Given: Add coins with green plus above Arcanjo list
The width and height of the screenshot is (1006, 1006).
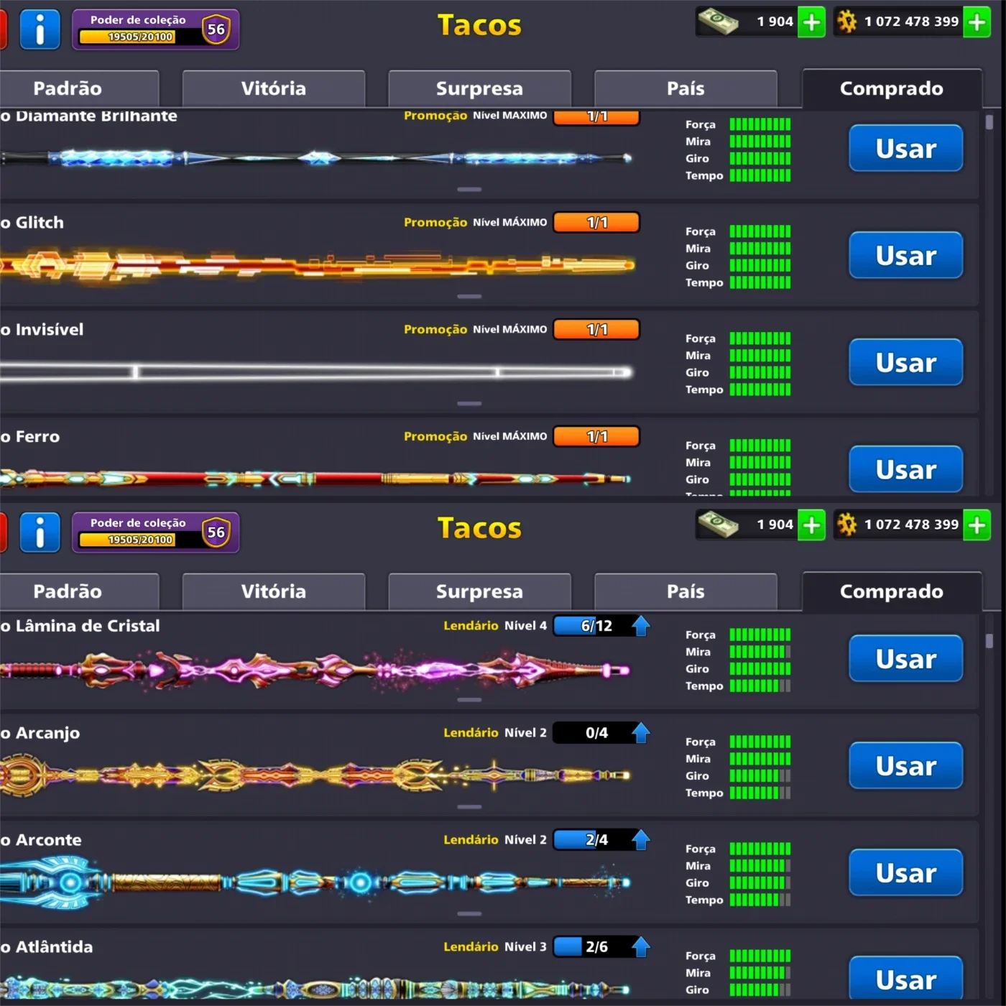Looking at the screenshot, I should tap(977, 525).
